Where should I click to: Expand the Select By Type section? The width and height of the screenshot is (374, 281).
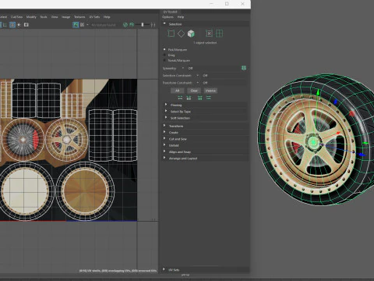[166, 111]
